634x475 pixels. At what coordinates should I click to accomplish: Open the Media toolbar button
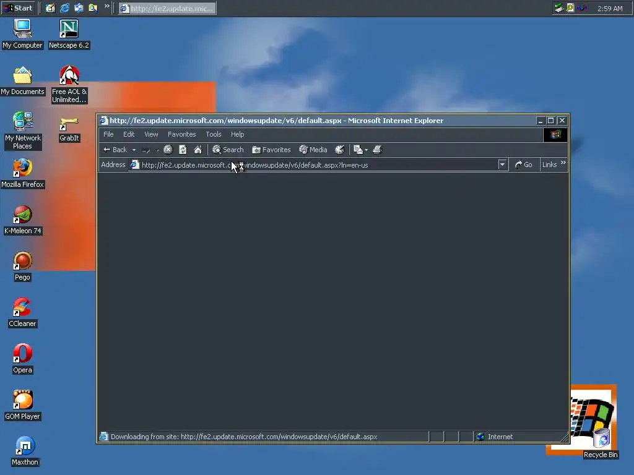[x=313, y=150]
